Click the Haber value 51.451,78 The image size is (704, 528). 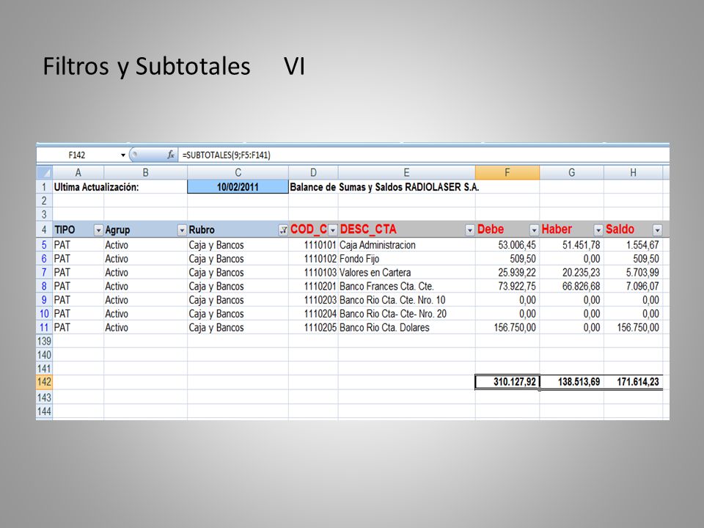click(571, 245)
